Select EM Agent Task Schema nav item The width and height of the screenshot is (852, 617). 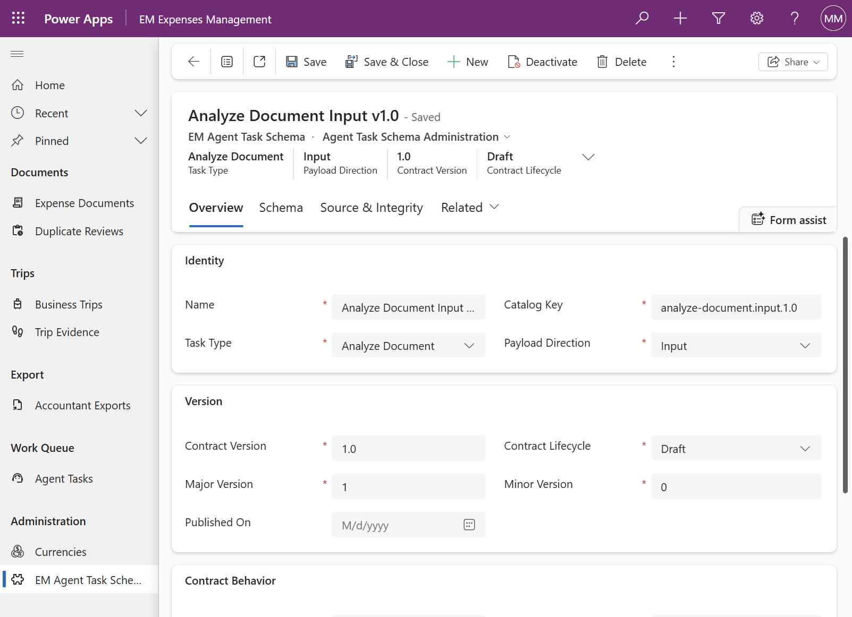tap(79, 580)
